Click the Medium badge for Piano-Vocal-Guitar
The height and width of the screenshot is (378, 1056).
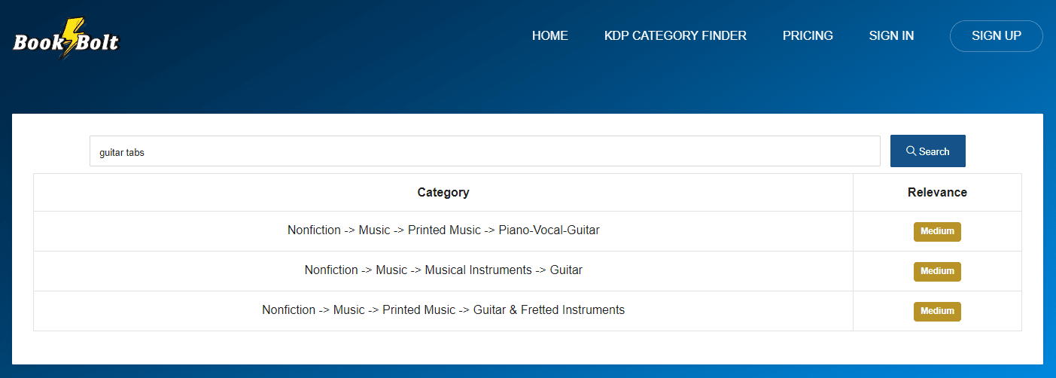tap(937, 232)
